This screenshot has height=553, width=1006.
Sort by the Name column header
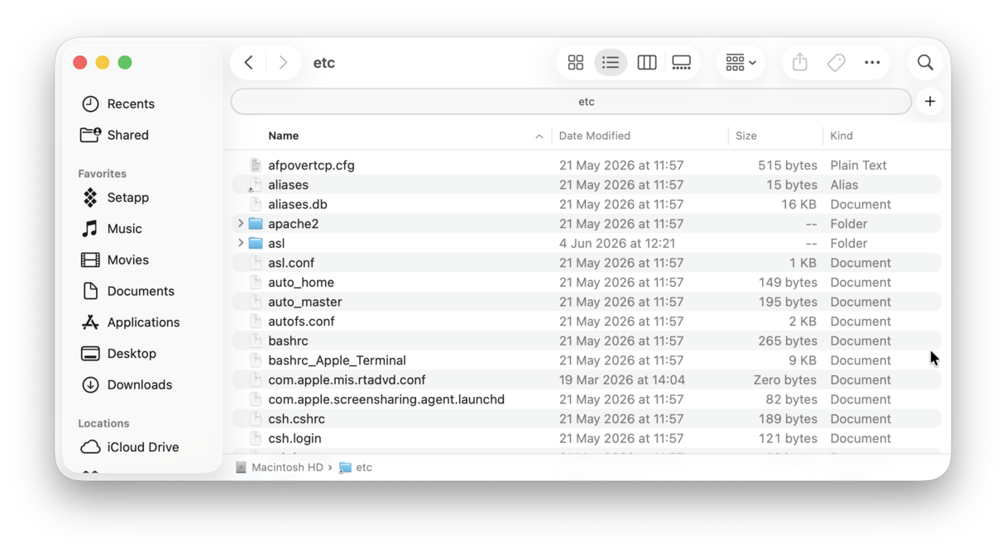click(x=283, y=136)
